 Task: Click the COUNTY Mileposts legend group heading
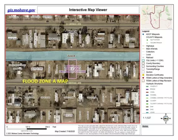click(154, 37)
